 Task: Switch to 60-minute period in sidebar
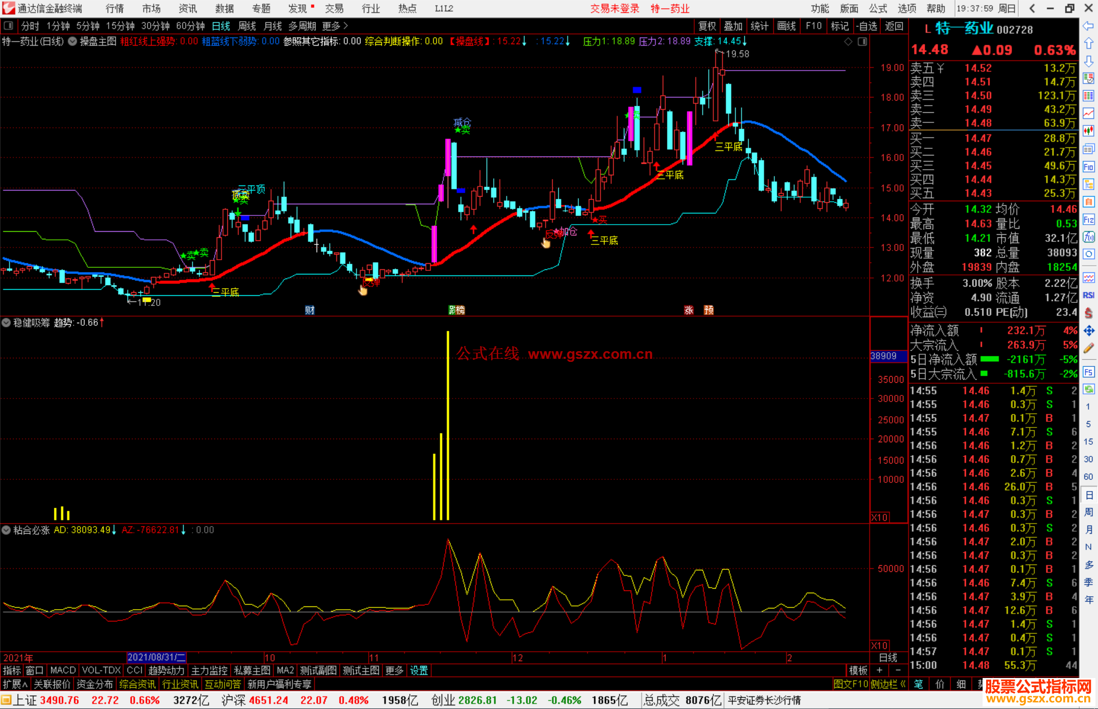point(1088,477)
